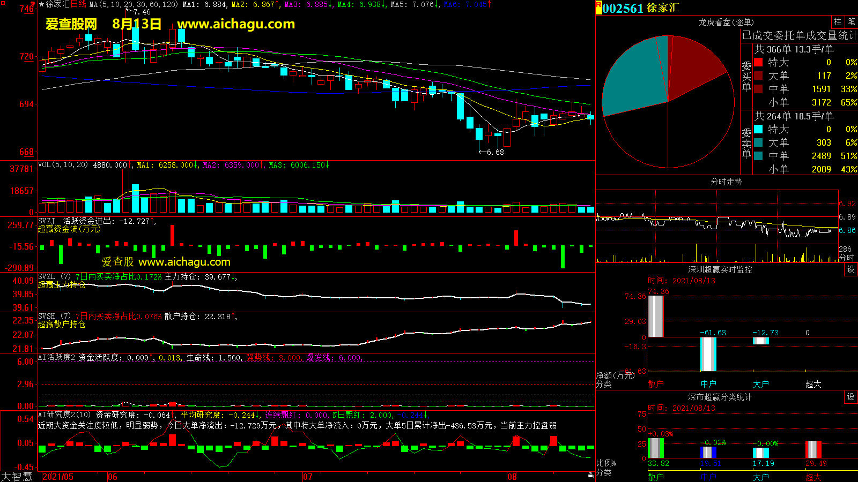858x482 pixels.
Task: Click the 大智慧 logo in bottom-left corner
Action: click(17, 477)
